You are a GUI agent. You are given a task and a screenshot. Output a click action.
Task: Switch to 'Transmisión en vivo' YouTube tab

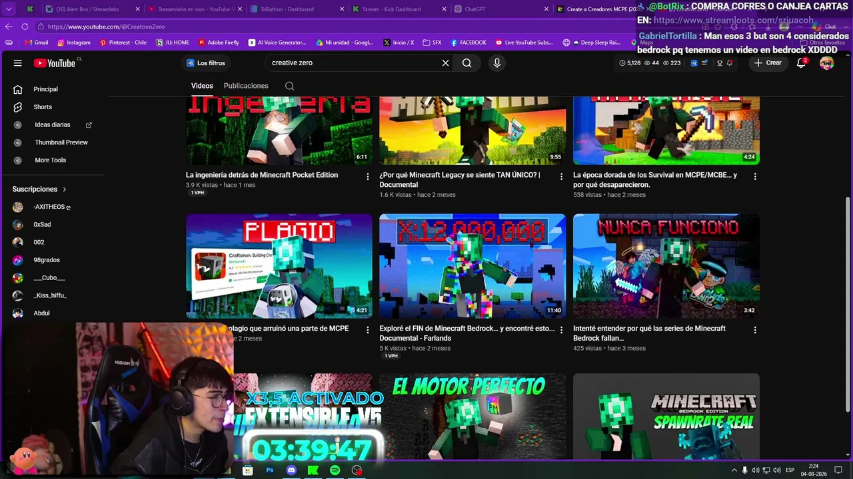tap(194, 9)
